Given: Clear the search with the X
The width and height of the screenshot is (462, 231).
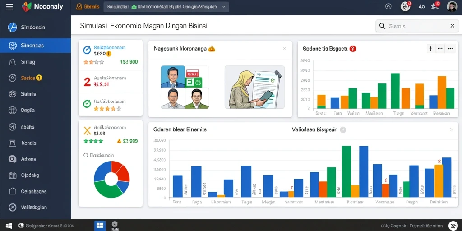Looking at the screenshot, I should point(452,26).
